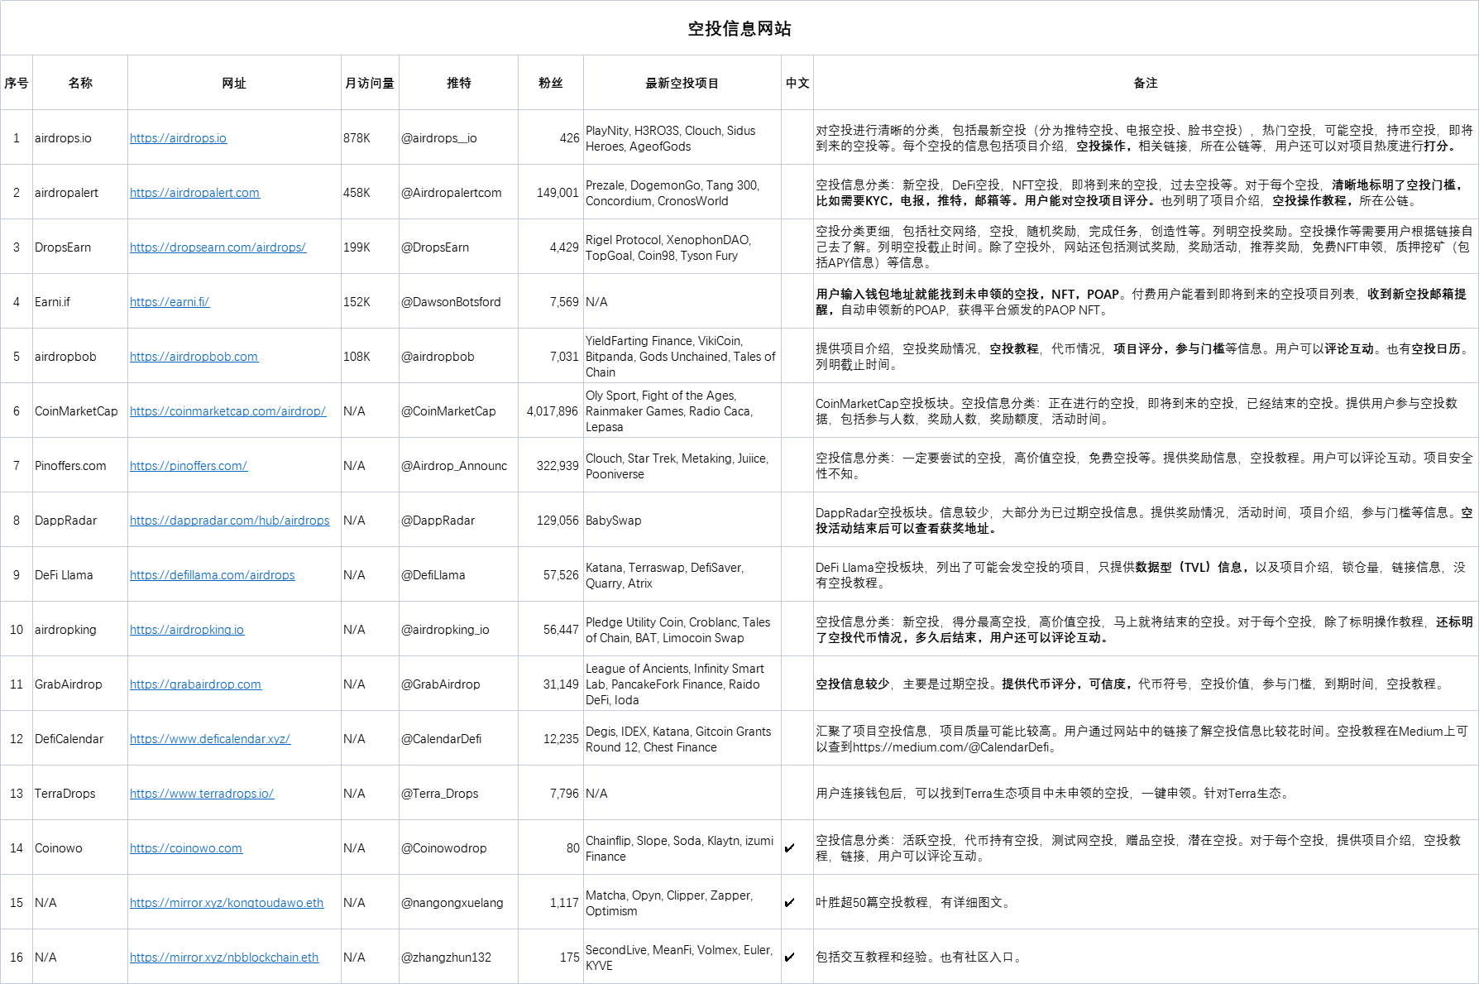1479x984 pixels.
Task: Open the https://earni.fi/ link
Action: [170, 302]
